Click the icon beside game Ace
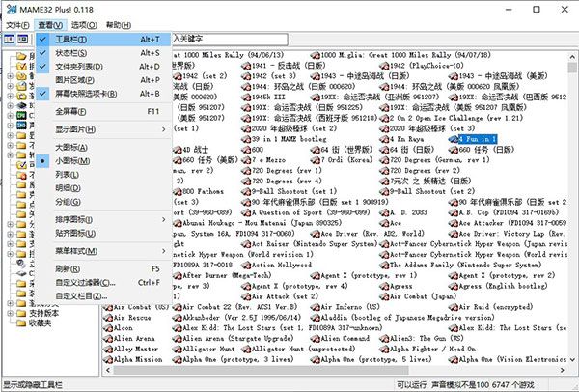Screen dimensions: 579x392 click(x=384, y=223)
